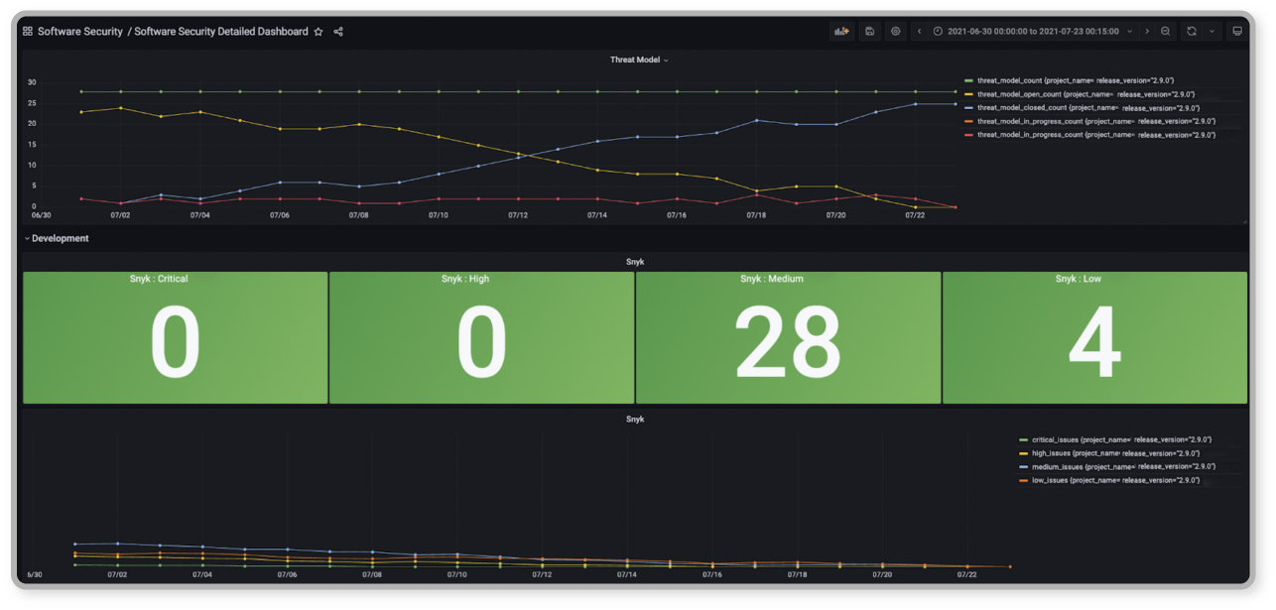Open the time range picker
The image size is (1276, 610).
click(x=1032, y=32)
